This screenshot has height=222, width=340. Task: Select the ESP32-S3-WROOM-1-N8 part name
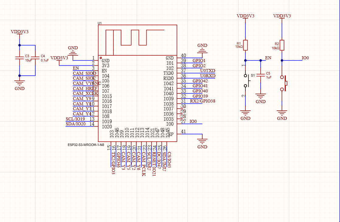coord(86,145)
